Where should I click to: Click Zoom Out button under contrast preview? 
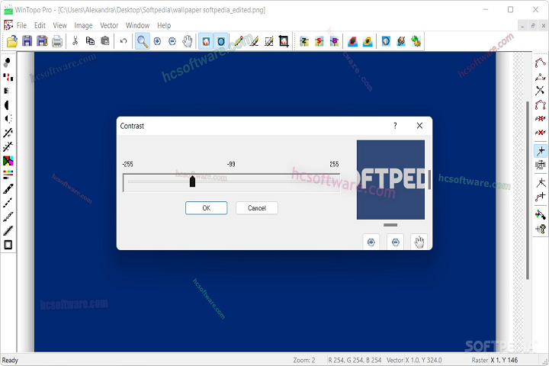(x=395, y=242)
